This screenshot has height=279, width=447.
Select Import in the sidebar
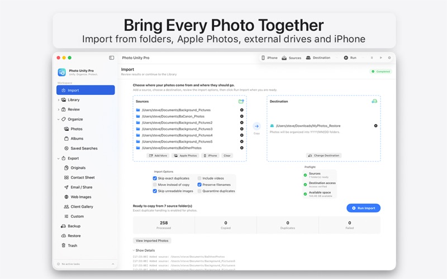point(85,90)
